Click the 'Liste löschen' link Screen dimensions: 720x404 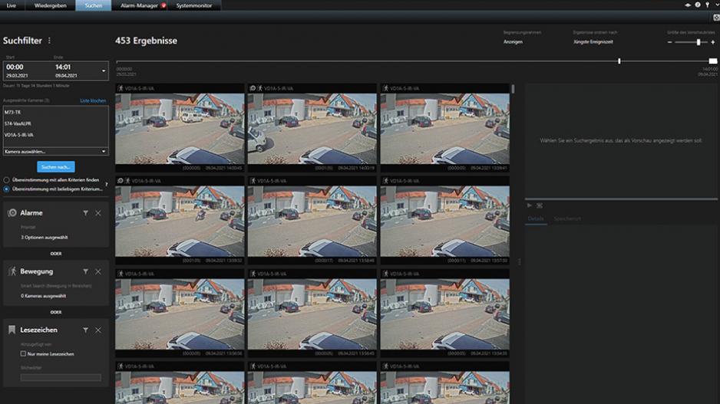[93, 100]
